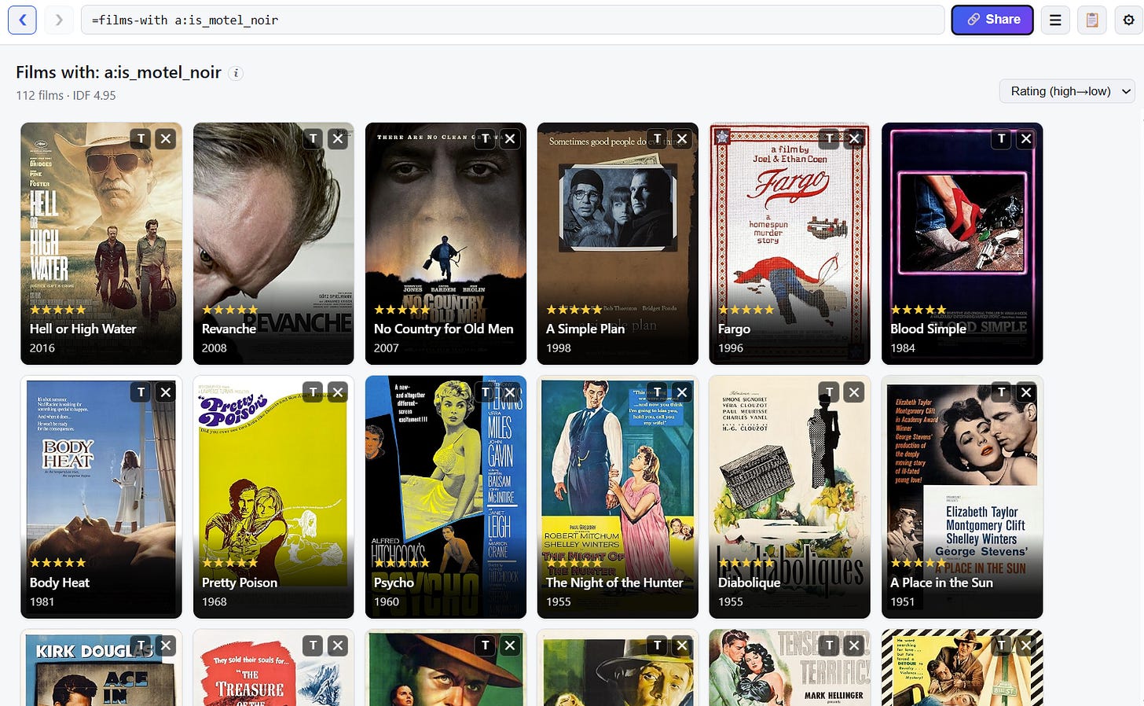This screenshot has width=1144, height=706.
Task: Click the T icon on Body Heat
Action: [141, 392]
